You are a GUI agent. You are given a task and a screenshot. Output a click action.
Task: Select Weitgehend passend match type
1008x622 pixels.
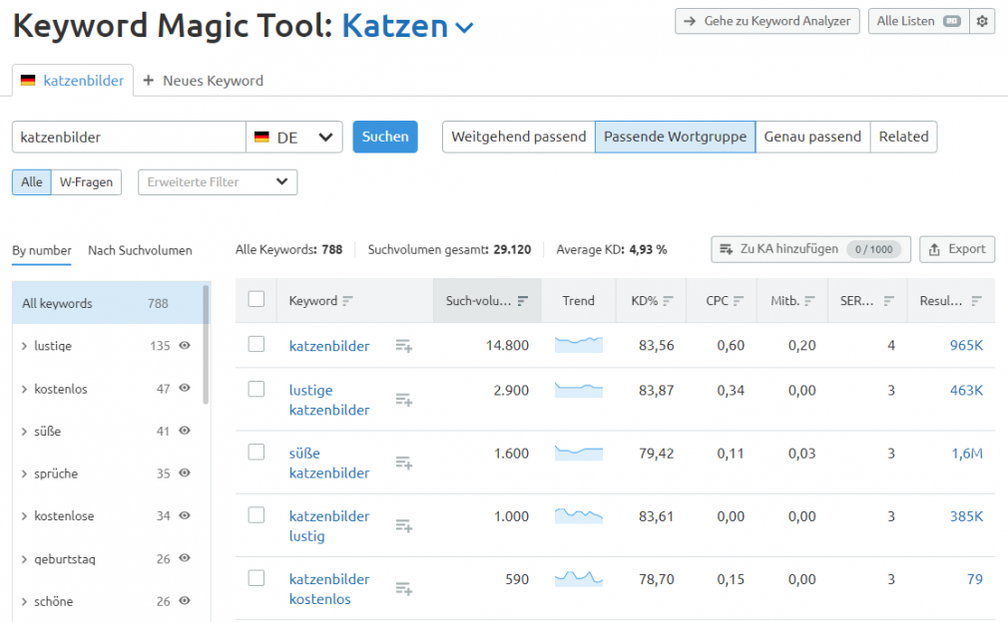tap(519, 137)
